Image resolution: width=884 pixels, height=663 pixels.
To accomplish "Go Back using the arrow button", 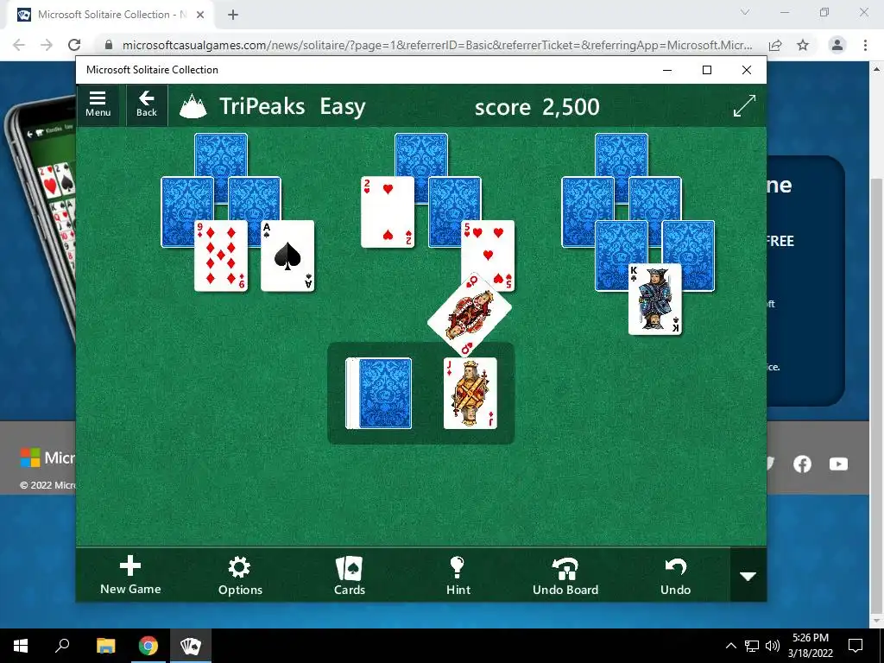I will (x=147, y=104).
